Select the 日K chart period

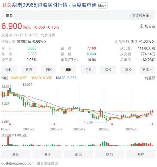pyautogui.click(x=49, y=70)
